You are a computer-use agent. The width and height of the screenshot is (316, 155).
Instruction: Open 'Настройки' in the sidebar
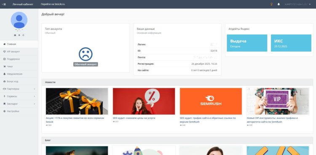click(19, 111)
